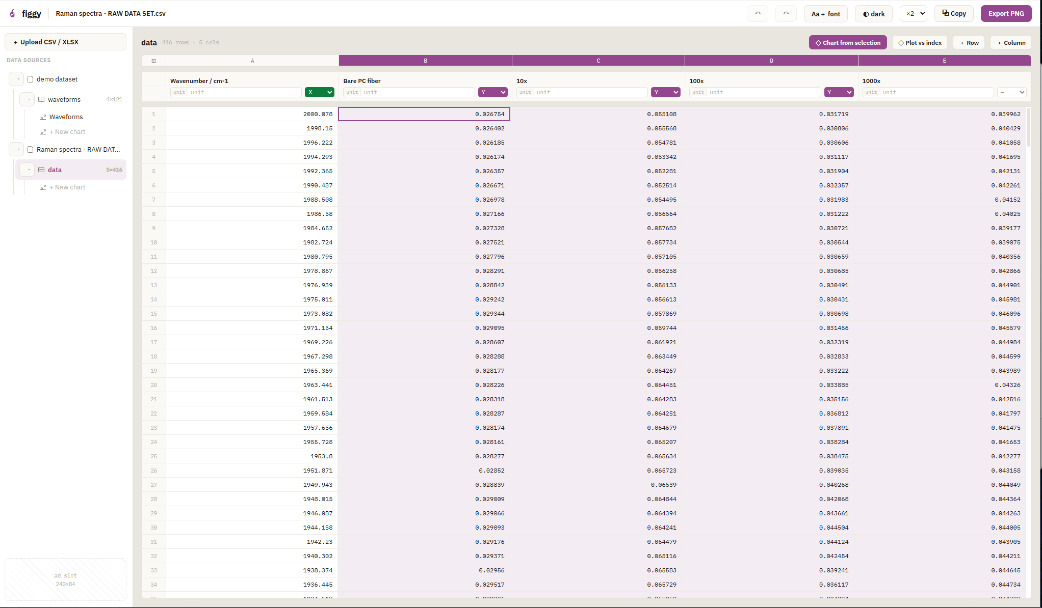1042x608 pixels.
Task: Click the unit field for Wavenumber column
Action: [x=245, y=92]
